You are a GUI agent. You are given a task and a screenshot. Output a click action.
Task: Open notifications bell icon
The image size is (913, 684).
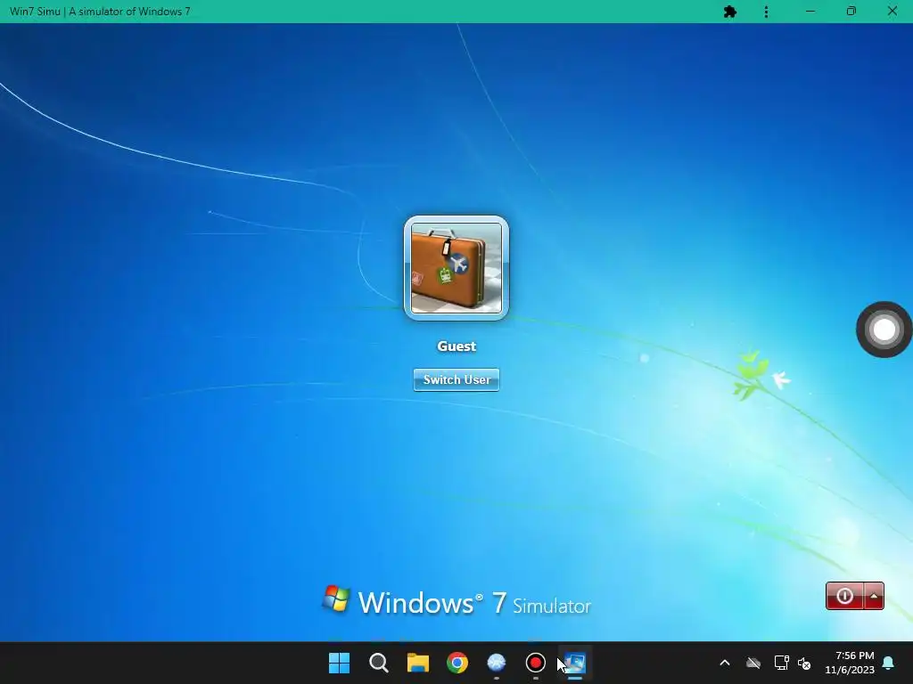coord(889,663)
